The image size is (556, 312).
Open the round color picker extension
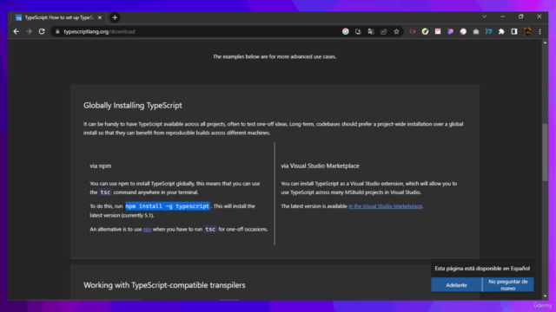(425, 31)
